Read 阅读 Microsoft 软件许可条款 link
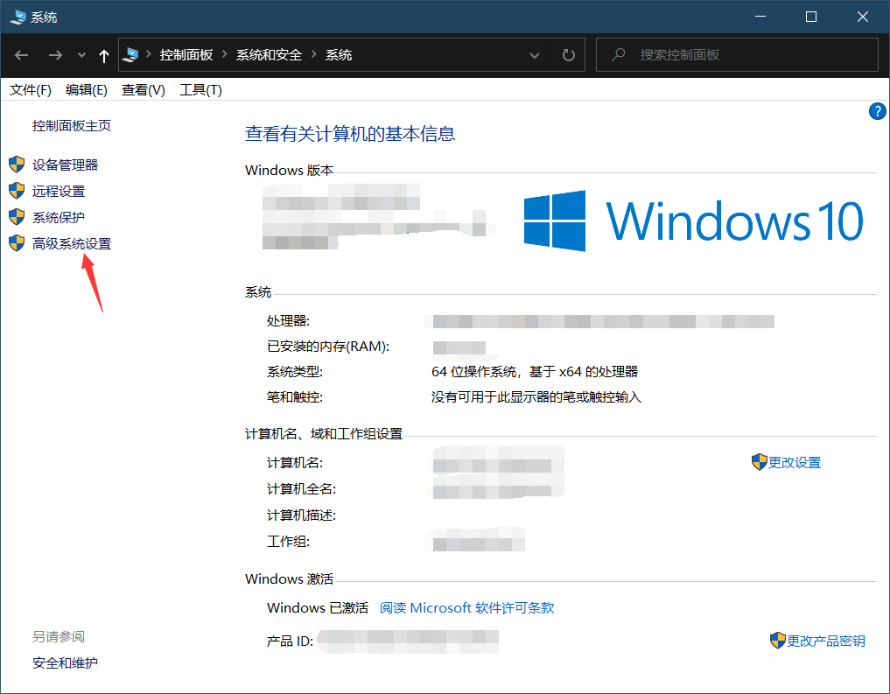This screenshot has width=890, height=694. (466, 607)
